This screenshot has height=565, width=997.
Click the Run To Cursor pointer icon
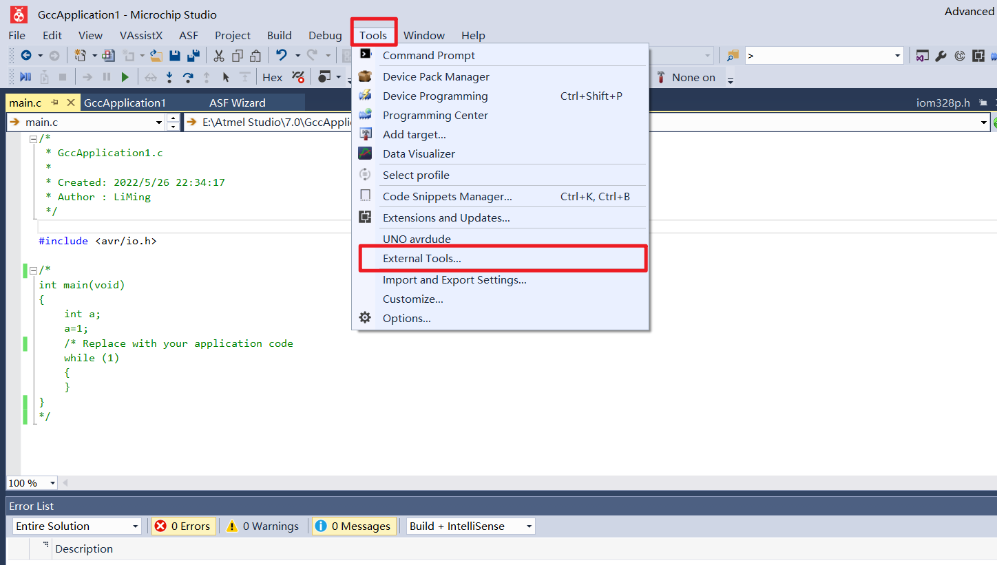226,77
